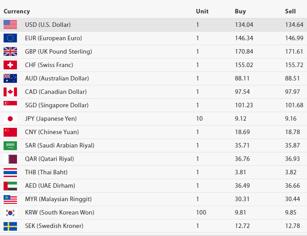The width and height of the screenshot is (307, 236).
Task: Select the Saudi Arabian green flag
Action: [x=10, y=145]
